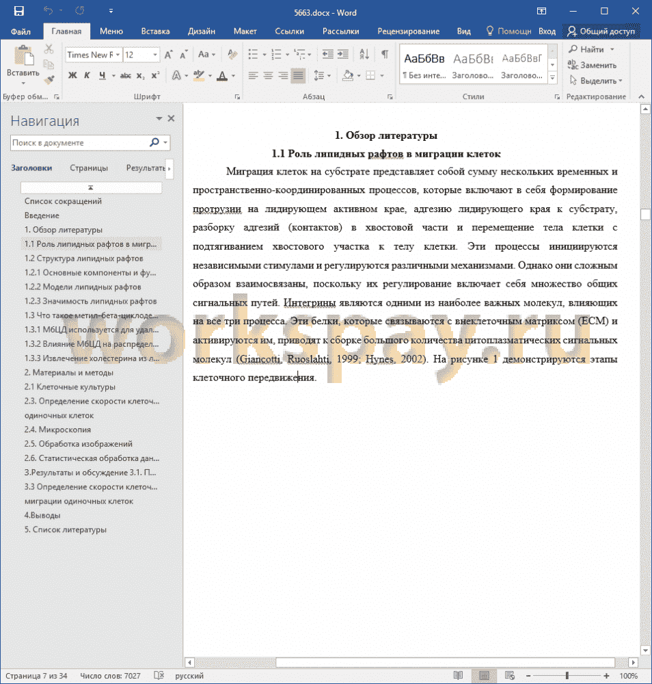Apply subscript formatting
Screen dimensions: 652x684
click(140, 75)
